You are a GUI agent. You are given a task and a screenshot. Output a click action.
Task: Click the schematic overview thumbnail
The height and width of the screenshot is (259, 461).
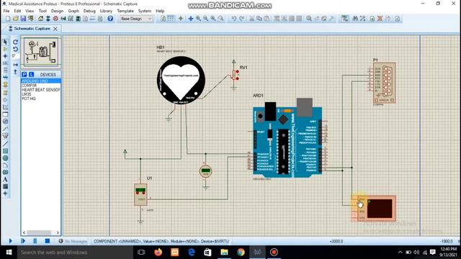coord(41,52)
